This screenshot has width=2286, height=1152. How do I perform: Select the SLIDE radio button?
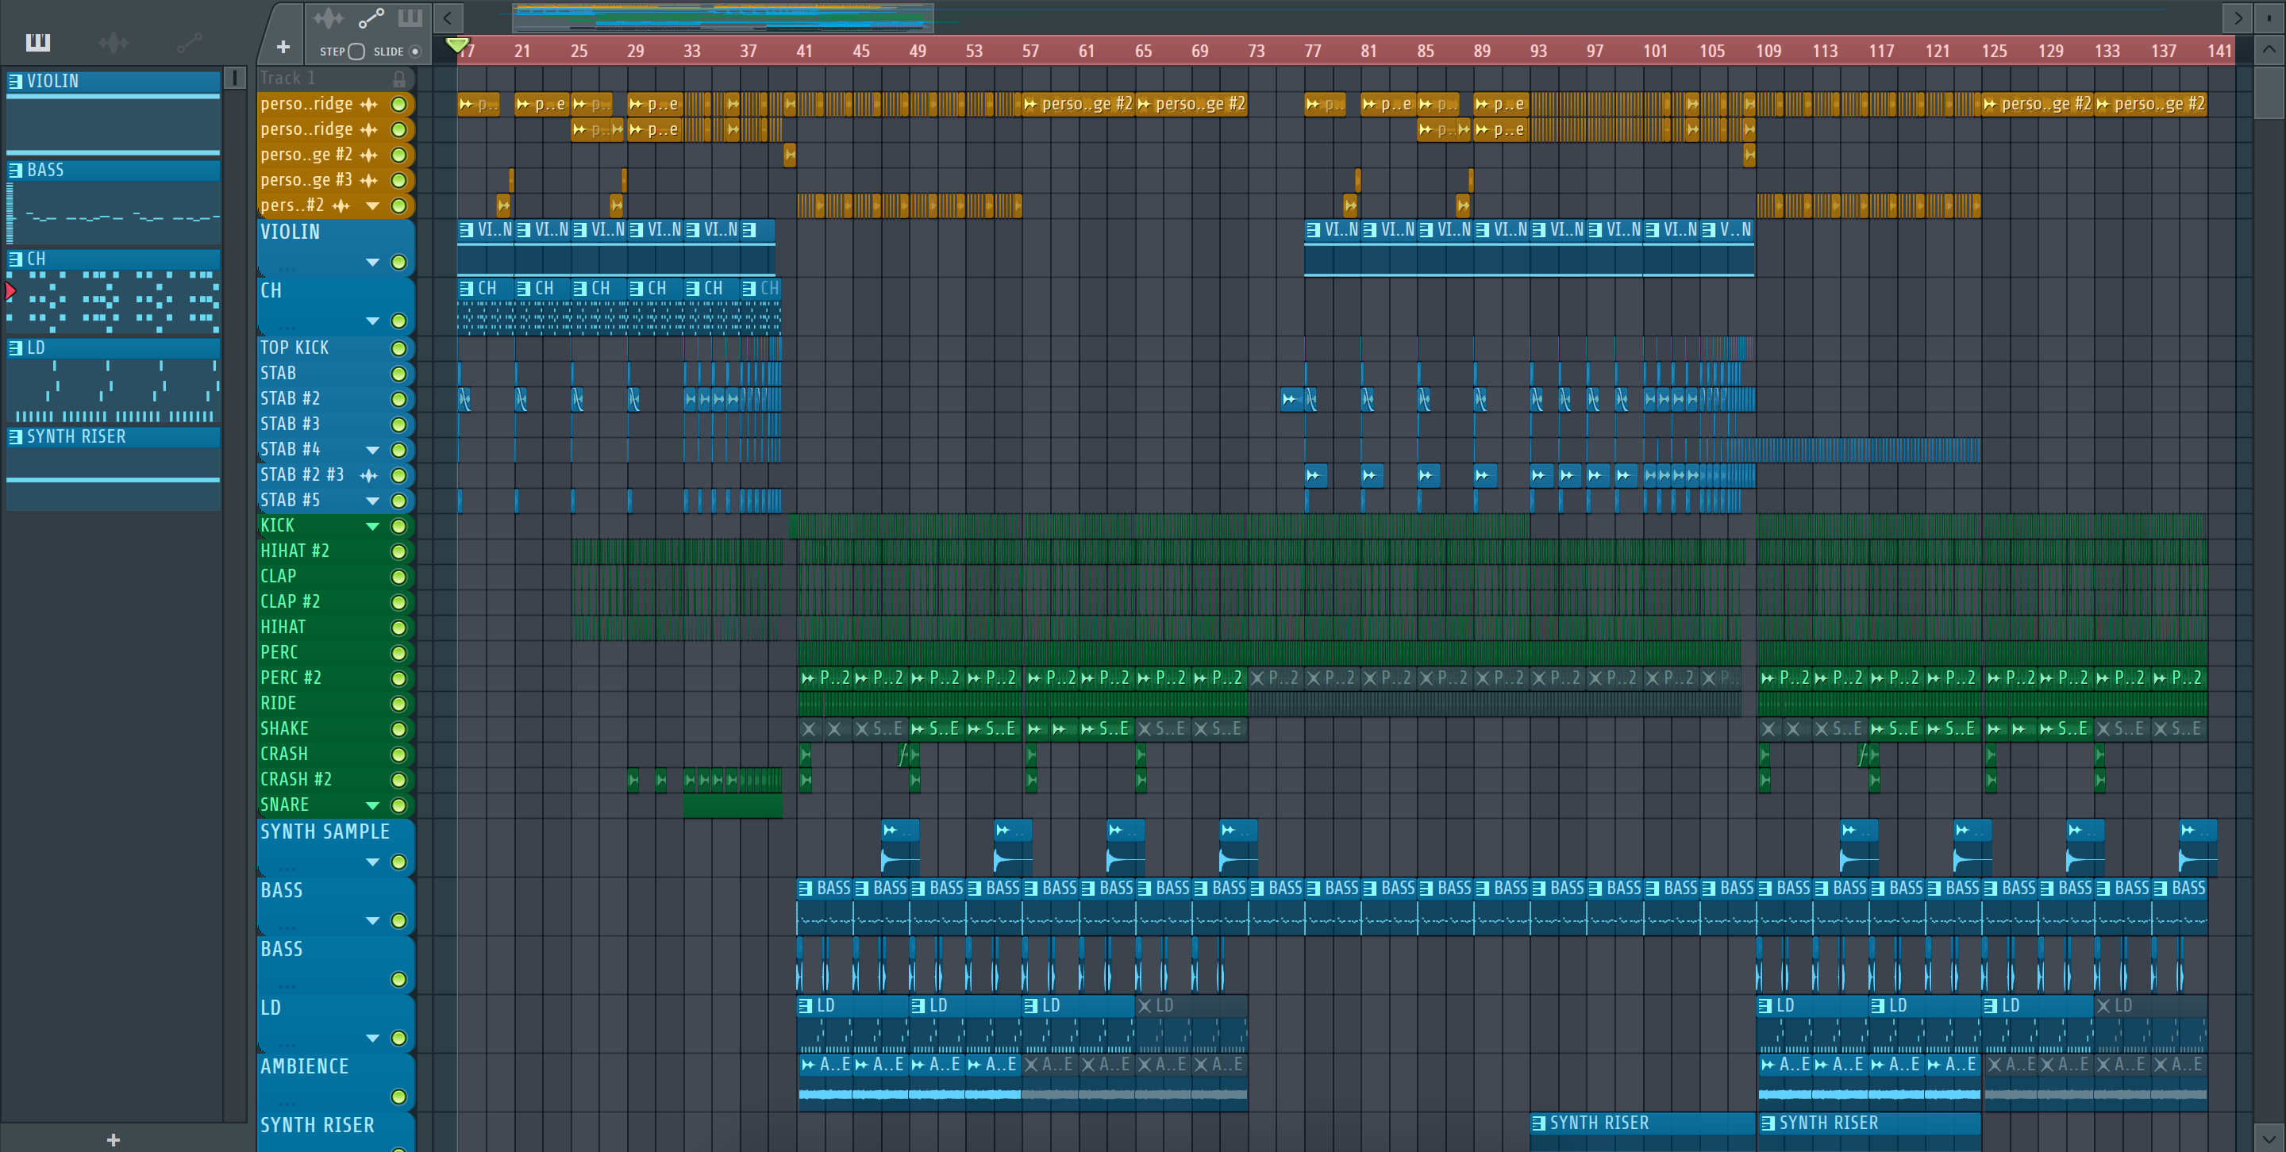click(x=414, y=52)
